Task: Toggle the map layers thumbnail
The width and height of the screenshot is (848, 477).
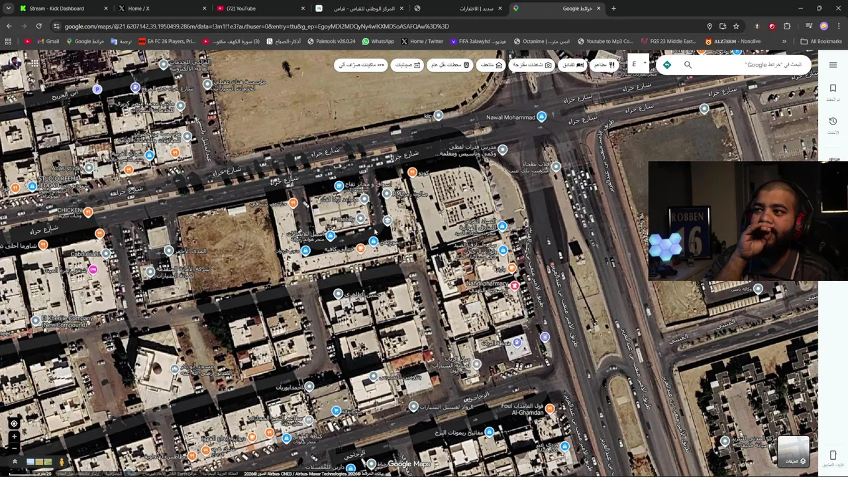Action: pos(792,452)
